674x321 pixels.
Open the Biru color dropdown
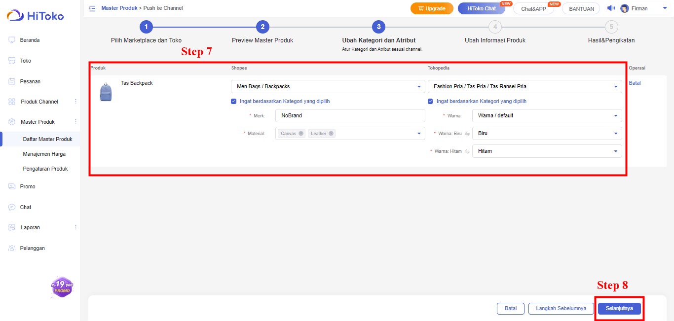547,134
